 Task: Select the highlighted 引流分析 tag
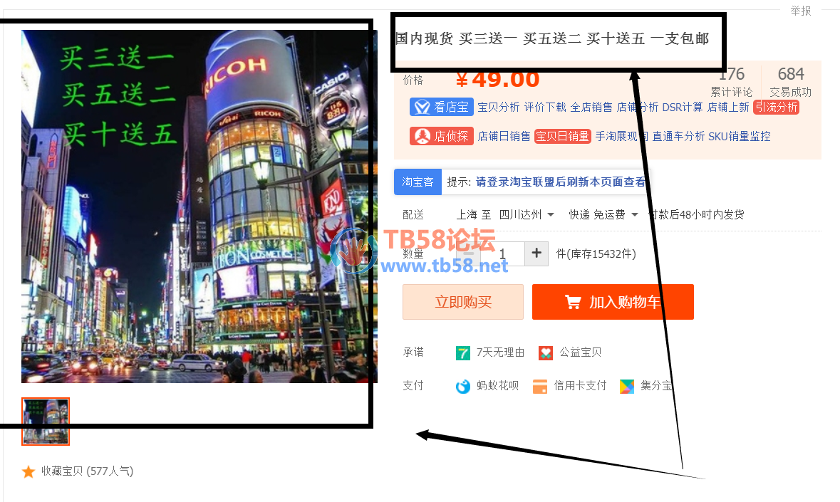[777, 107]
